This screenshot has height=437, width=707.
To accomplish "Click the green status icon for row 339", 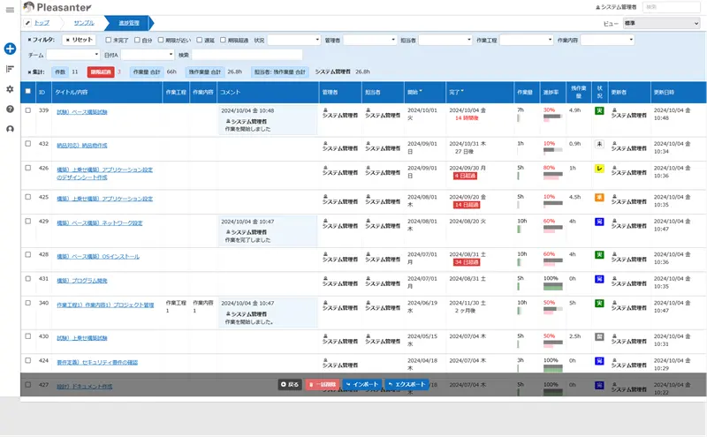I will [x=599, y=110].
